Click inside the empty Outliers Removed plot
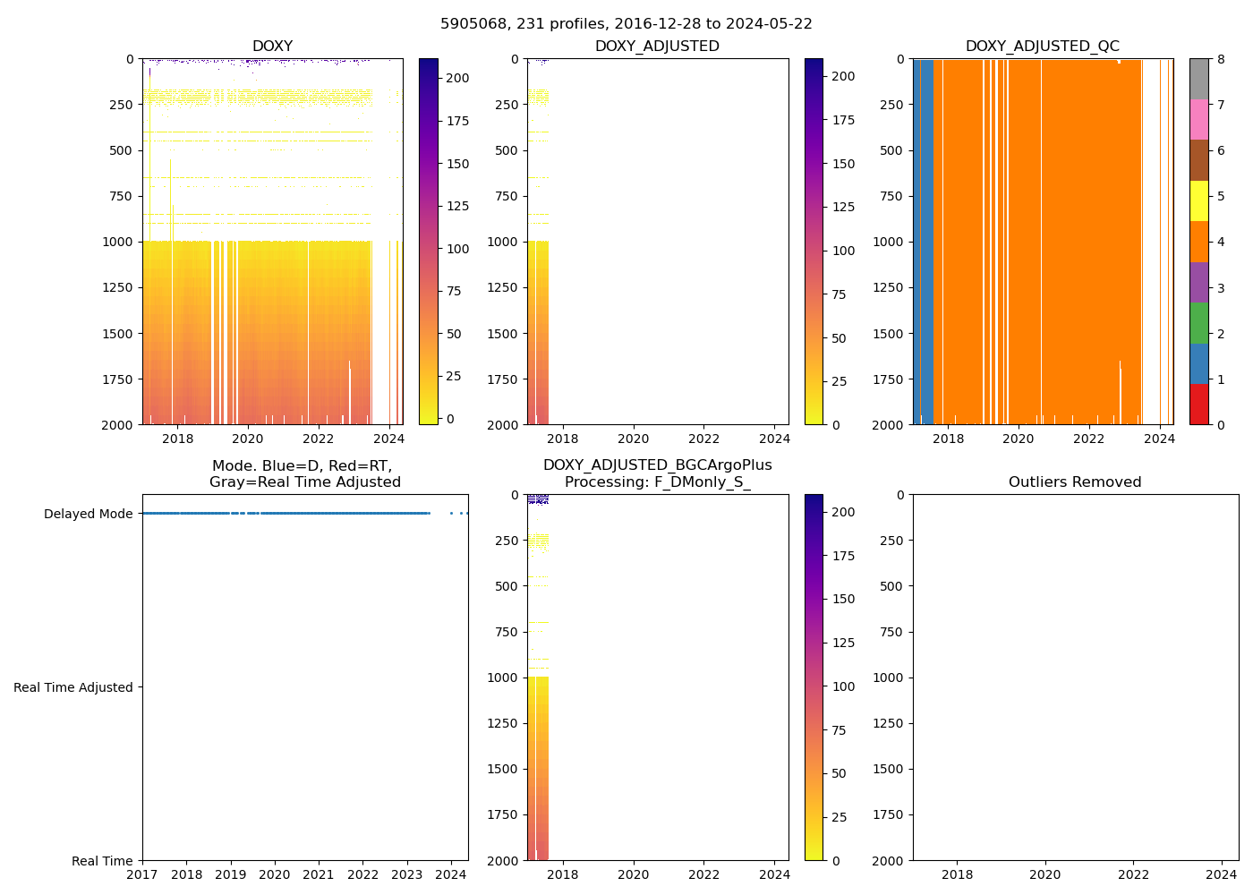1253x895 pixels. pos(1075,678)
